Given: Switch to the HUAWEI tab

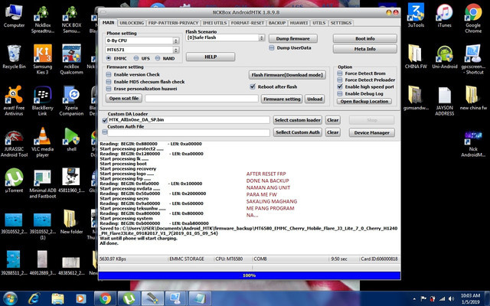Looking at the screenshot, I should (x=299, y=23).
